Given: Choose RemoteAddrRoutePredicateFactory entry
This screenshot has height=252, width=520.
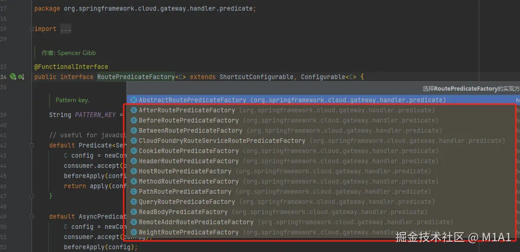Looking at the screenshot, I should 323,222.
